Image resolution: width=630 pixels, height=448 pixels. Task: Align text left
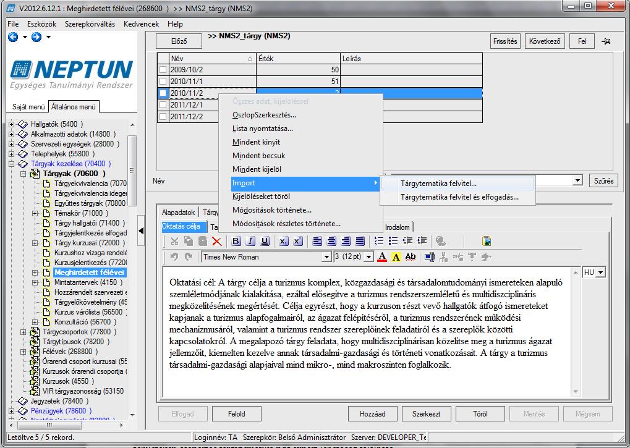tap(317, 241)
